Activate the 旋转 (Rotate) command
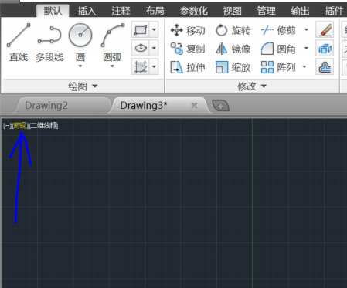Image resolution: width=347 pixels, height=288 pixels. (233, 30)
